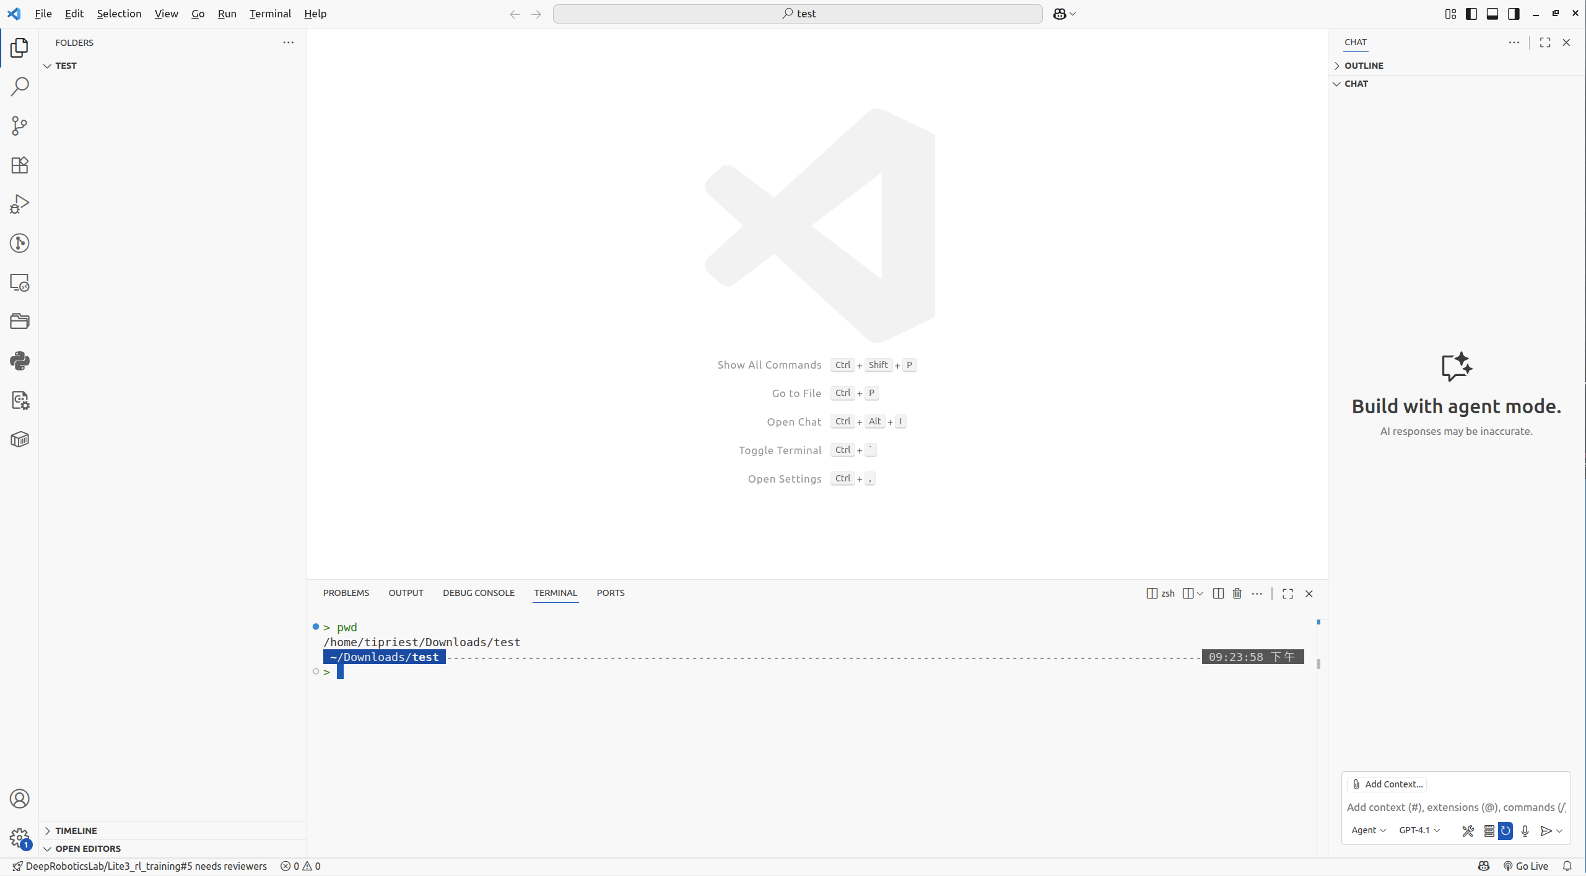Click the Copilot icon in title bar
1586x876 pixels.
pos(1059,14)
